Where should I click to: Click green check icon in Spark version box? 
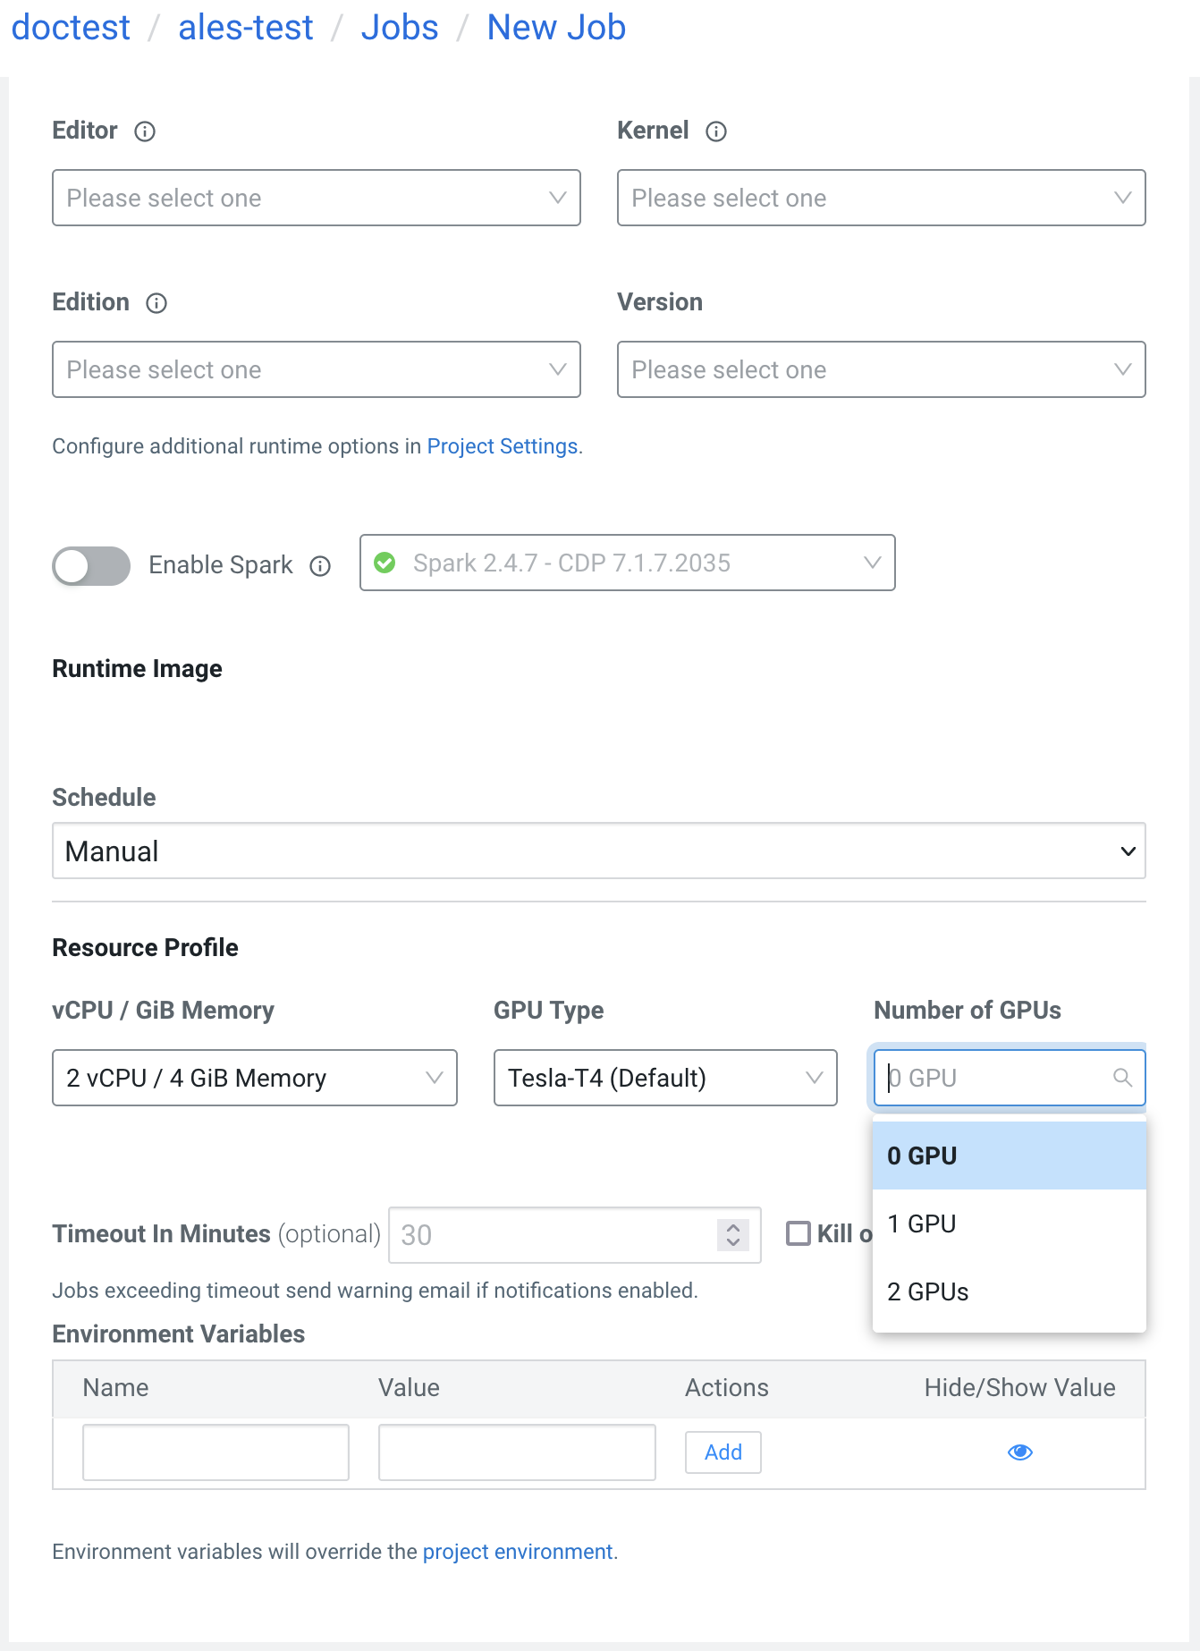385,563
